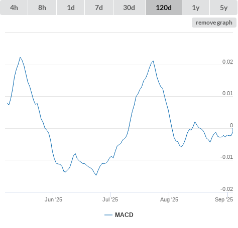
Task: Click the -0.01 y-axis value
Action: pos(226,157)
